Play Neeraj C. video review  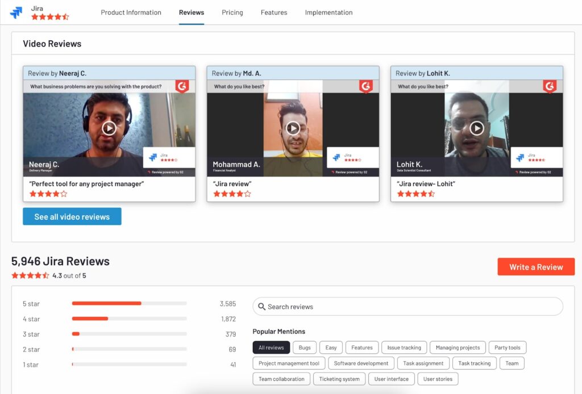pos(109,128)
